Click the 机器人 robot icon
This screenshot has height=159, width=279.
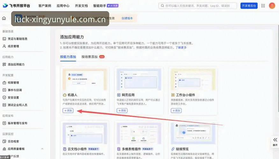[65, 95]
